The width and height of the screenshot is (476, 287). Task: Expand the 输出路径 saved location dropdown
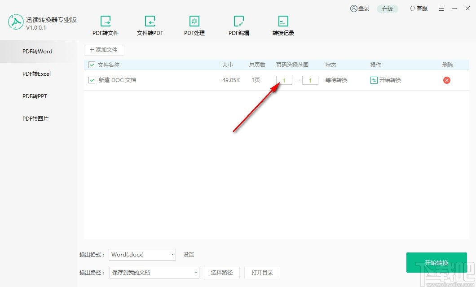(154, 272)
